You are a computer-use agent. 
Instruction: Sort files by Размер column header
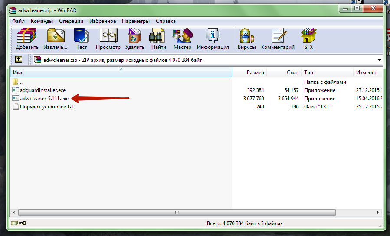249,72
